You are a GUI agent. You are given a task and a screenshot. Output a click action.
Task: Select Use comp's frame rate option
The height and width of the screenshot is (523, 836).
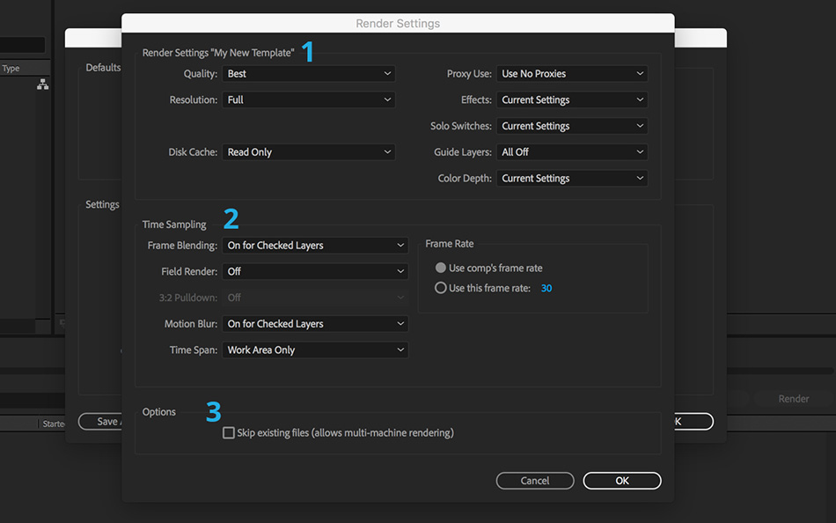pos(441,268)
